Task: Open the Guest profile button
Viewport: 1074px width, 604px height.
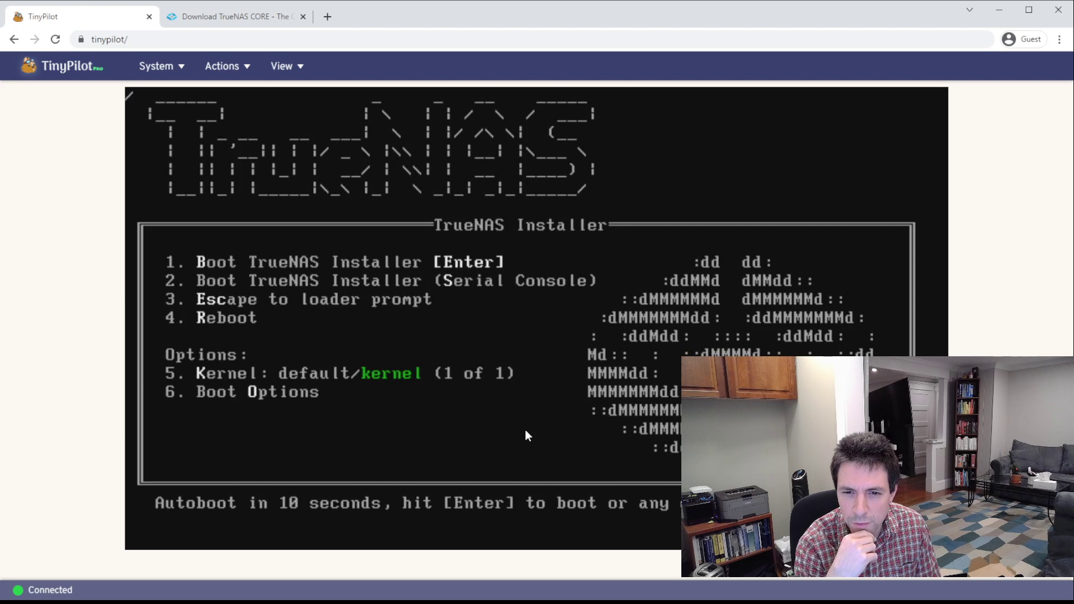Action: (1023, 39)
